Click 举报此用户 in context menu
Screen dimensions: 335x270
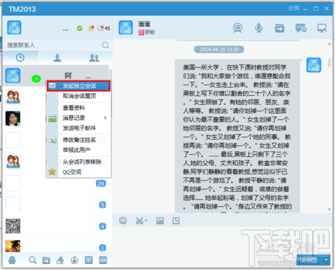click(x=76, y=150)
